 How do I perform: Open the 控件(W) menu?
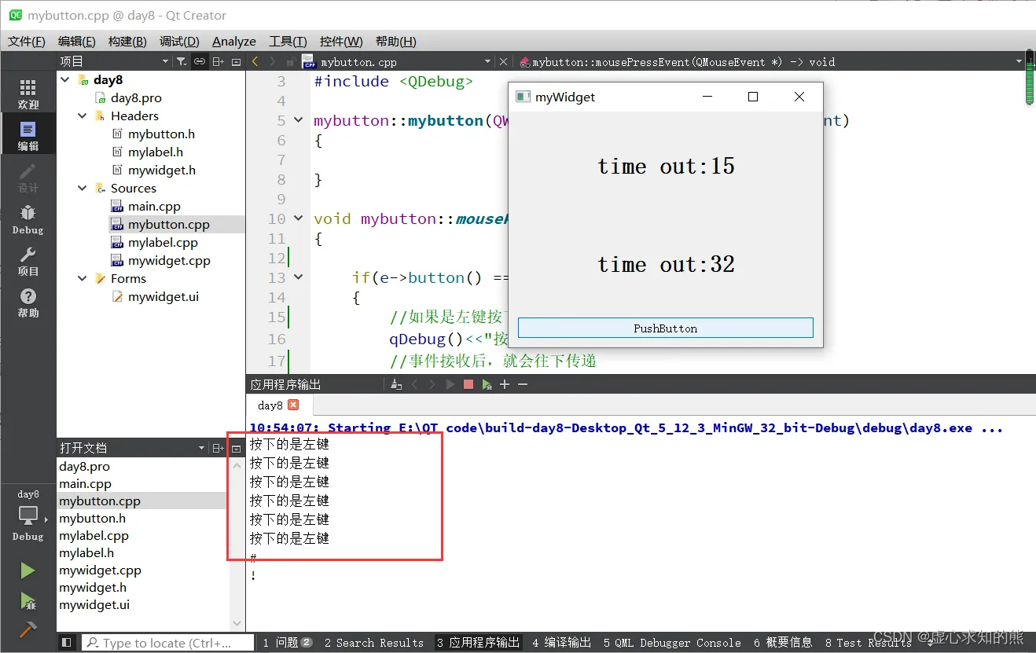[x=341, y=41]
